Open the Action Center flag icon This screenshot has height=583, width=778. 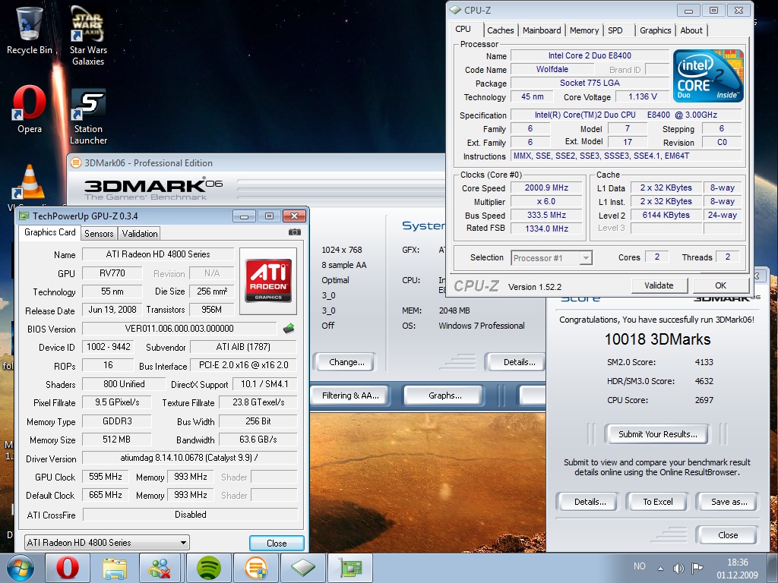click(697, 568)
